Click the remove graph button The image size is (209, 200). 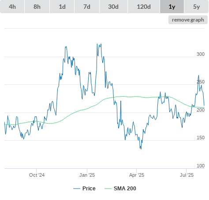coord(188,20)
